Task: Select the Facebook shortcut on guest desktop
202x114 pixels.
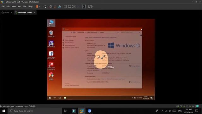Action: pos(51,55)
